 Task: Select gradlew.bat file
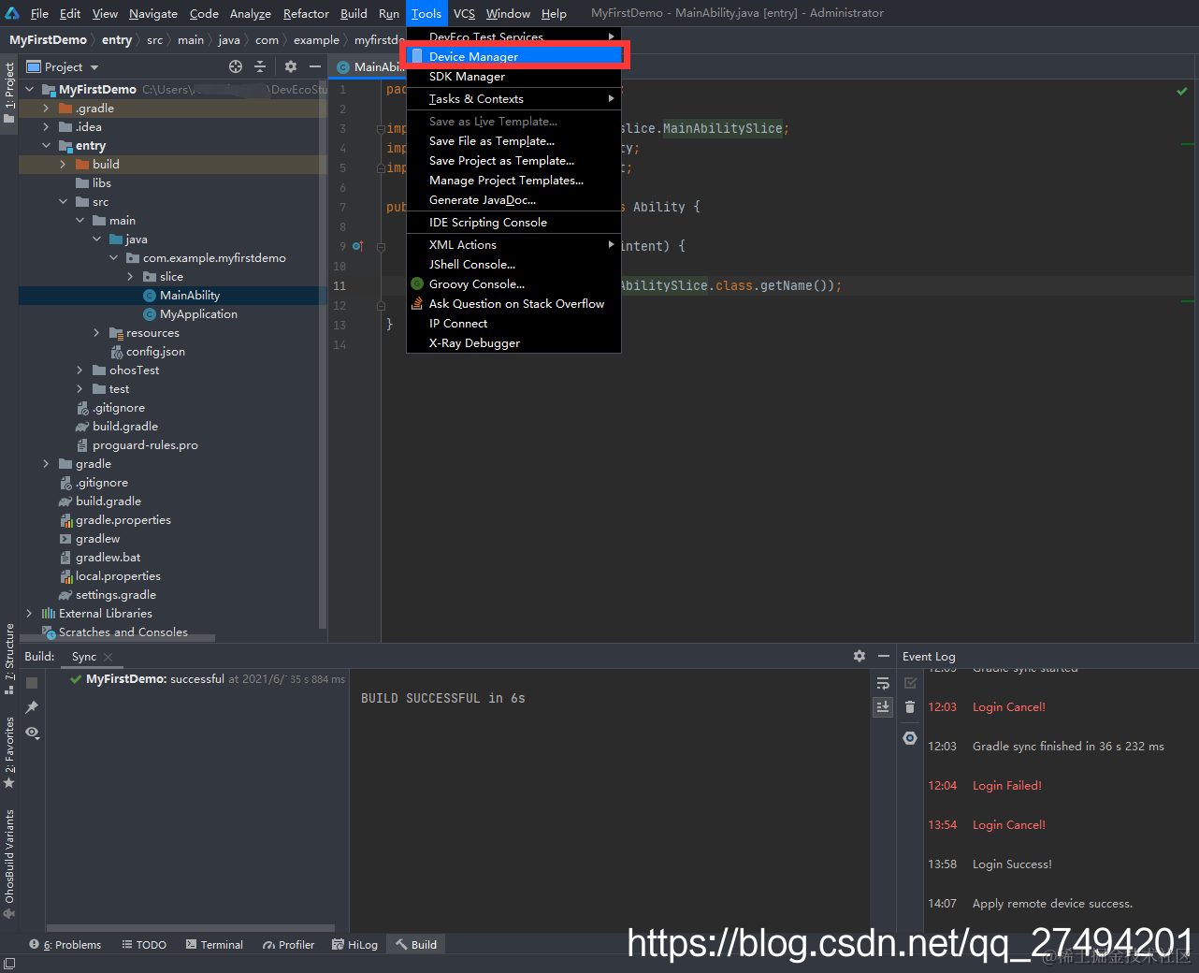click(x=108, y=558)
